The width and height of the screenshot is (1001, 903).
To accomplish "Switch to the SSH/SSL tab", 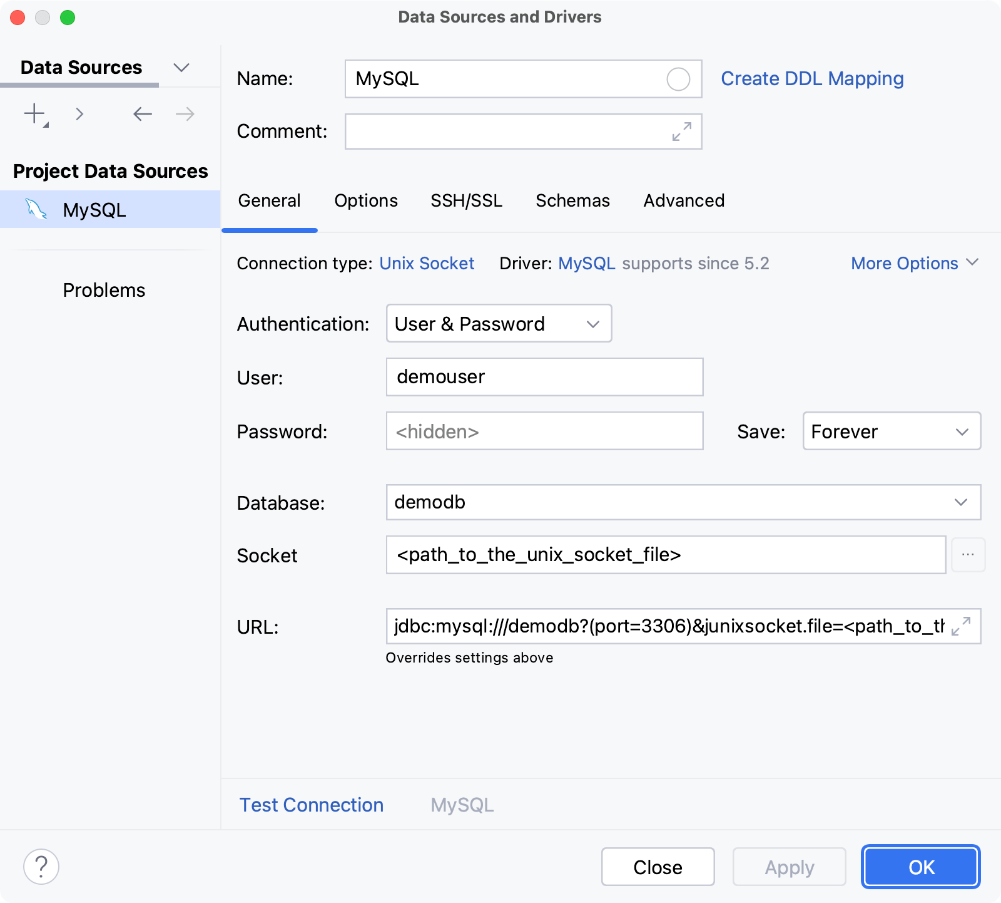I will pos(465,200).
